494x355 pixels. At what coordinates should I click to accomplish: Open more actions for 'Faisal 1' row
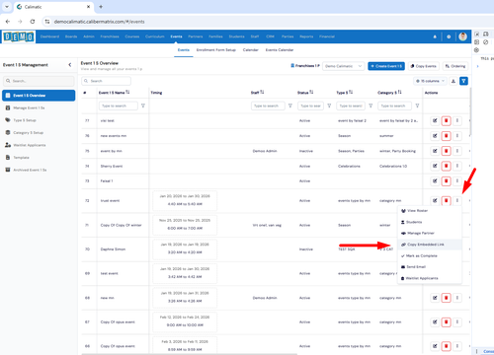(x=457, y=180)
